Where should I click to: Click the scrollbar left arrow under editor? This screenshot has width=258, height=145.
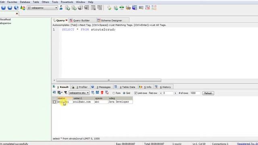54,80
